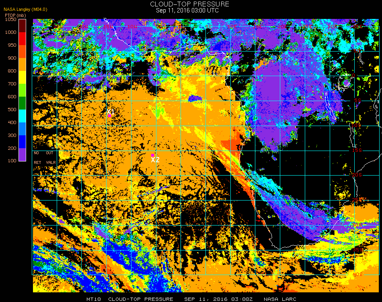
Task: Click the legend value '1000'
Action: [x=11, y=32]
